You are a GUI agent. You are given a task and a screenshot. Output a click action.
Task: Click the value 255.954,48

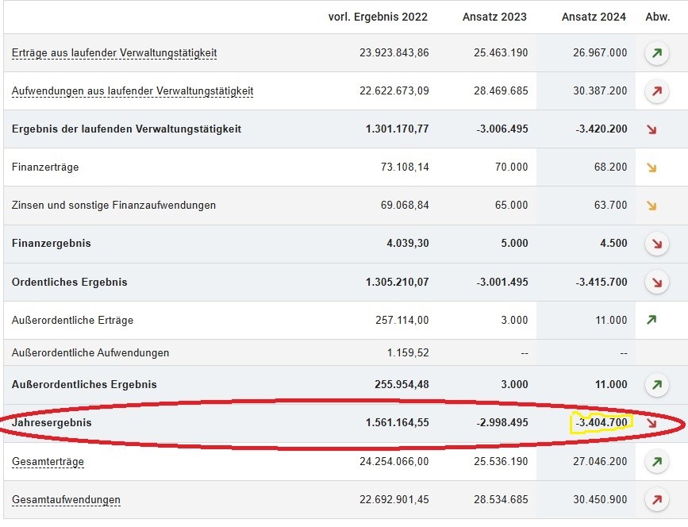(402, 384)
